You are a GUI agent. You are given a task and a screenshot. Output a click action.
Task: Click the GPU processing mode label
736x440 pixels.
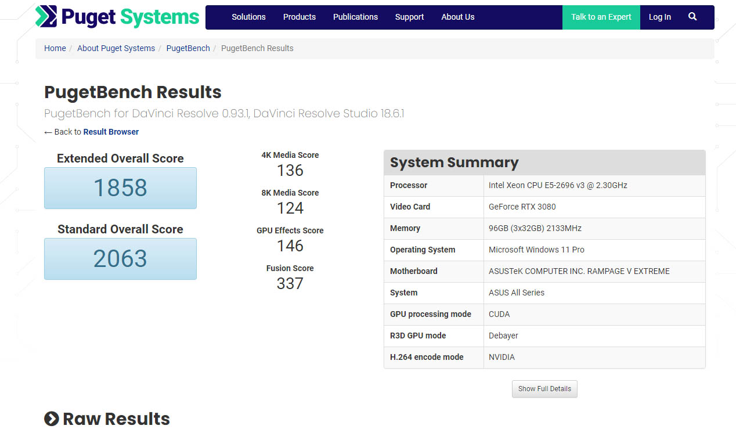(431, 314)
